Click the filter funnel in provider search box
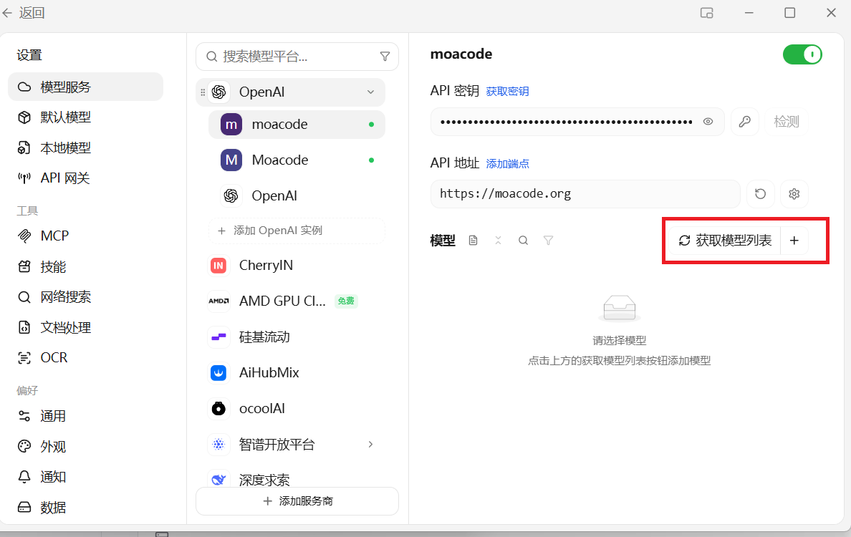 385,57
